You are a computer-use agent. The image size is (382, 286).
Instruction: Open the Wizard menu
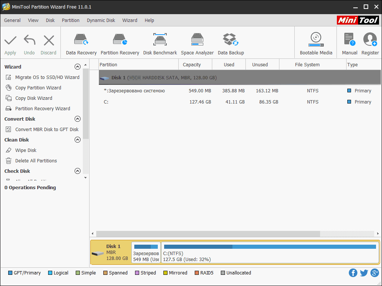129,20
